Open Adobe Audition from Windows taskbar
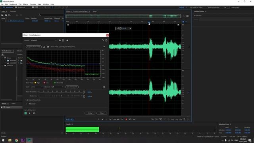Image resolution: width=254 pixels, height=143 pixels. (x=29, y=140)
